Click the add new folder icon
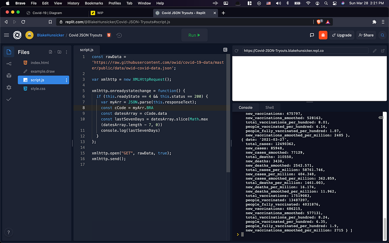This screenshot has height=243, width=389. tap(59, 52)
